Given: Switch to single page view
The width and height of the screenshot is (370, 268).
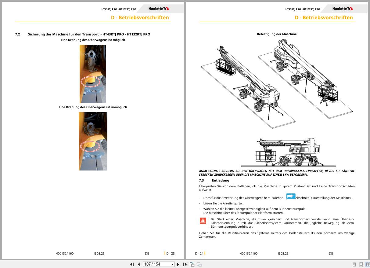Looking at the screenshot, I should [x=354, y=264].
